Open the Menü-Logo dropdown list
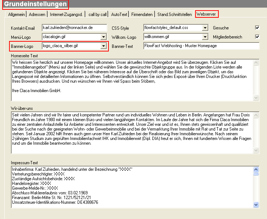 click(103, 37)
